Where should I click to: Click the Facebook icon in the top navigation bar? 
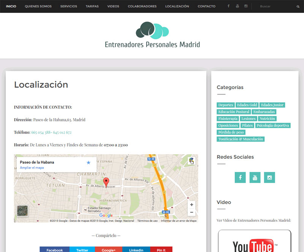point(228,6)
